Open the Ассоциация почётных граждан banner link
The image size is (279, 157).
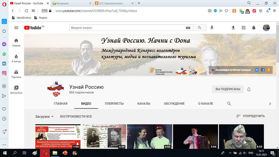[x=231, y=70]
